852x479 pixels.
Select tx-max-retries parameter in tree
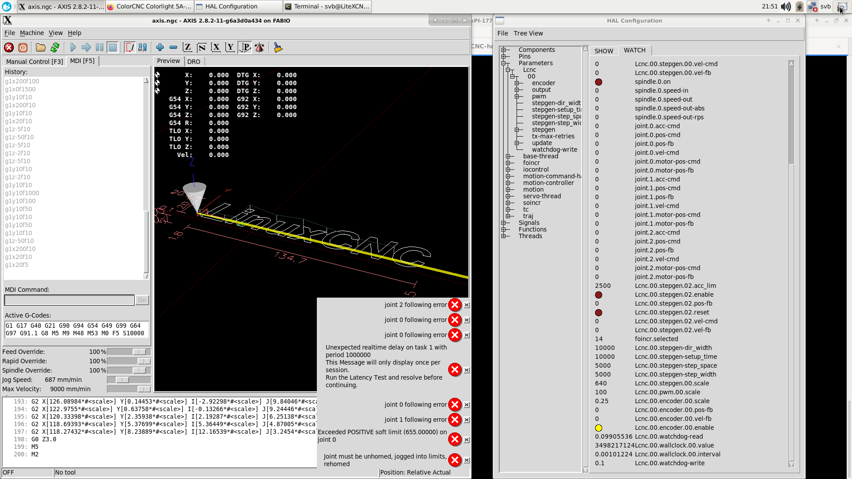553,136
